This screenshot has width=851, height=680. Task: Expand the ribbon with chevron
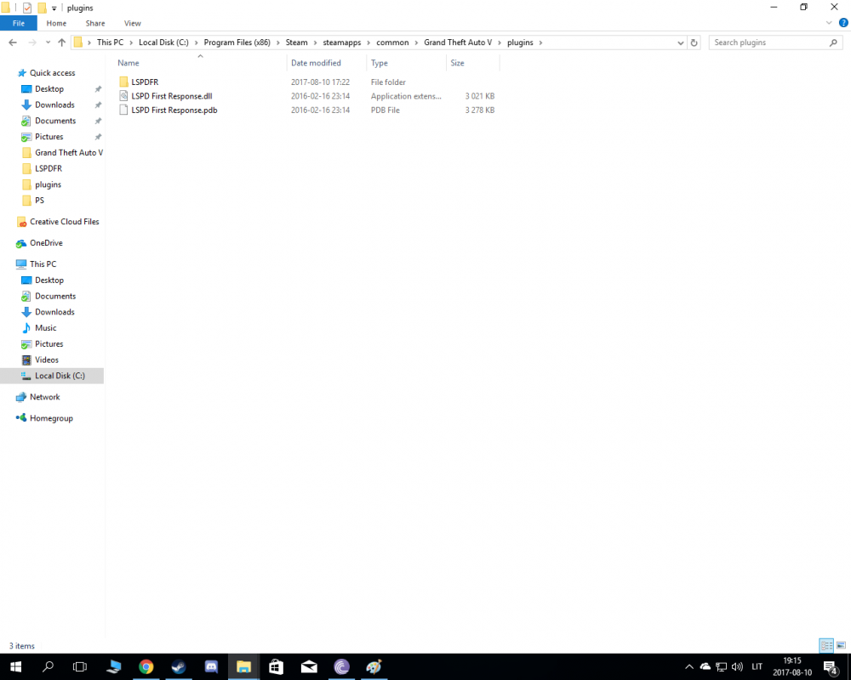829,23
